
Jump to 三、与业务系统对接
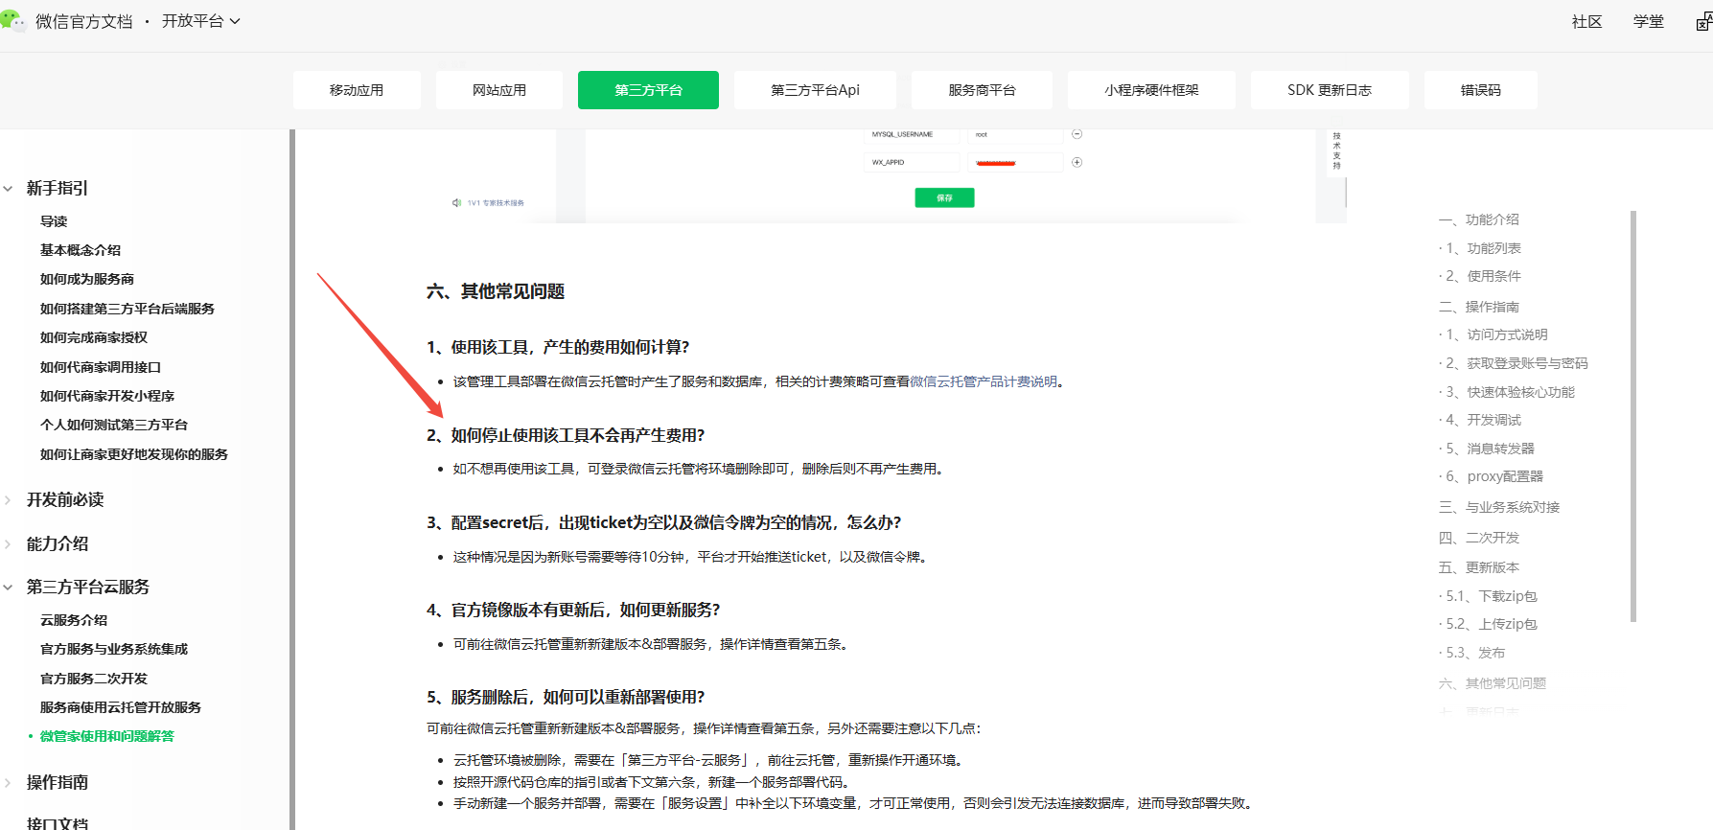[1498, 507]
